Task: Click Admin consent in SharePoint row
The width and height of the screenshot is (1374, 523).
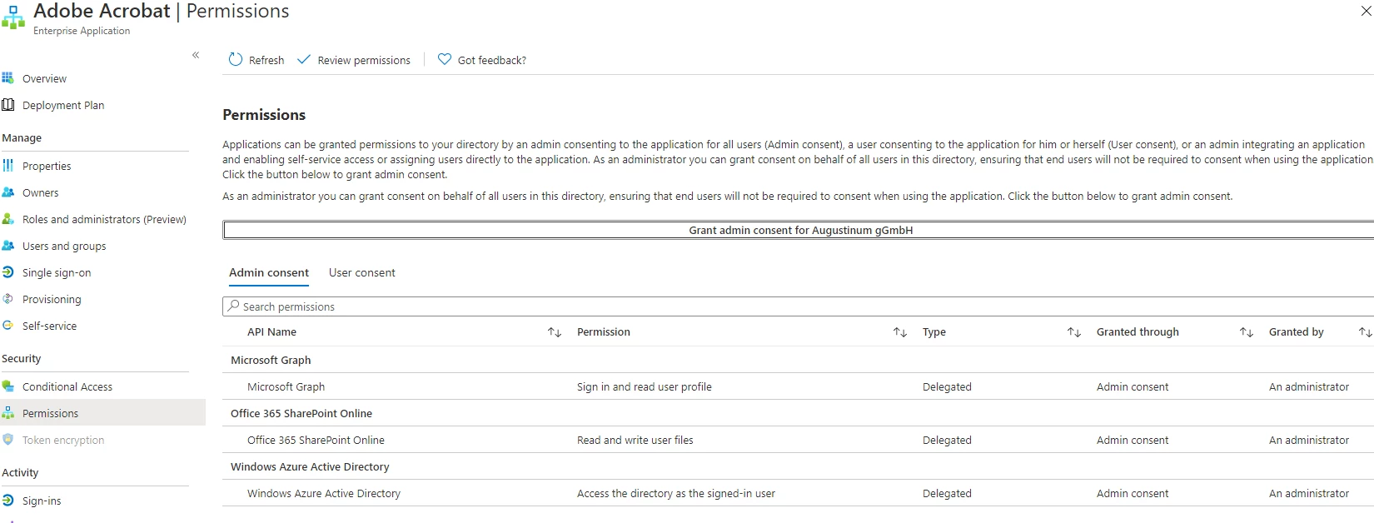Action: (1133, 440)
